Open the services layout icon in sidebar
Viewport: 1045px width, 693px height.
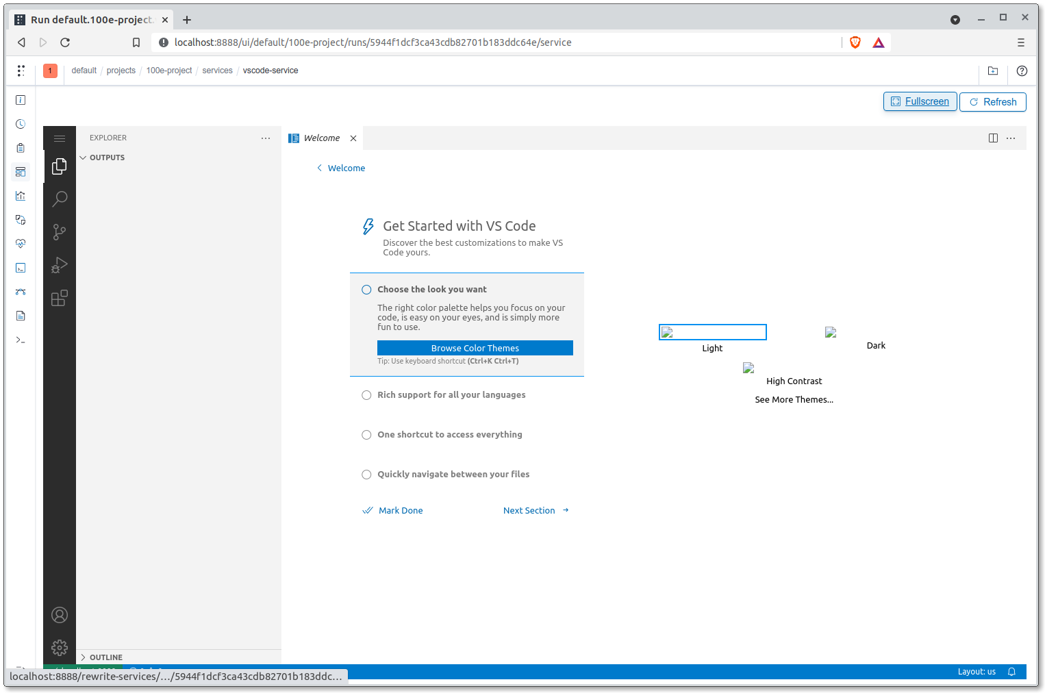[21, 172]
